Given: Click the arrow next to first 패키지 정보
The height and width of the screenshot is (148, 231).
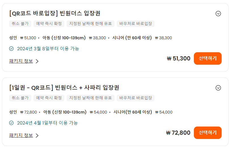Looking at the screenshot, I should coord(37,61).
